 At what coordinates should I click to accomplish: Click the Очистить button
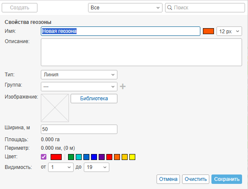pyautogui.click(x=196, y=179)
